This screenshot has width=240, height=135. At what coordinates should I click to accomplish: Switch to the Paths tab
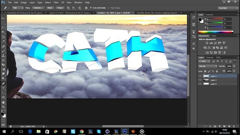tap(218, 57)
